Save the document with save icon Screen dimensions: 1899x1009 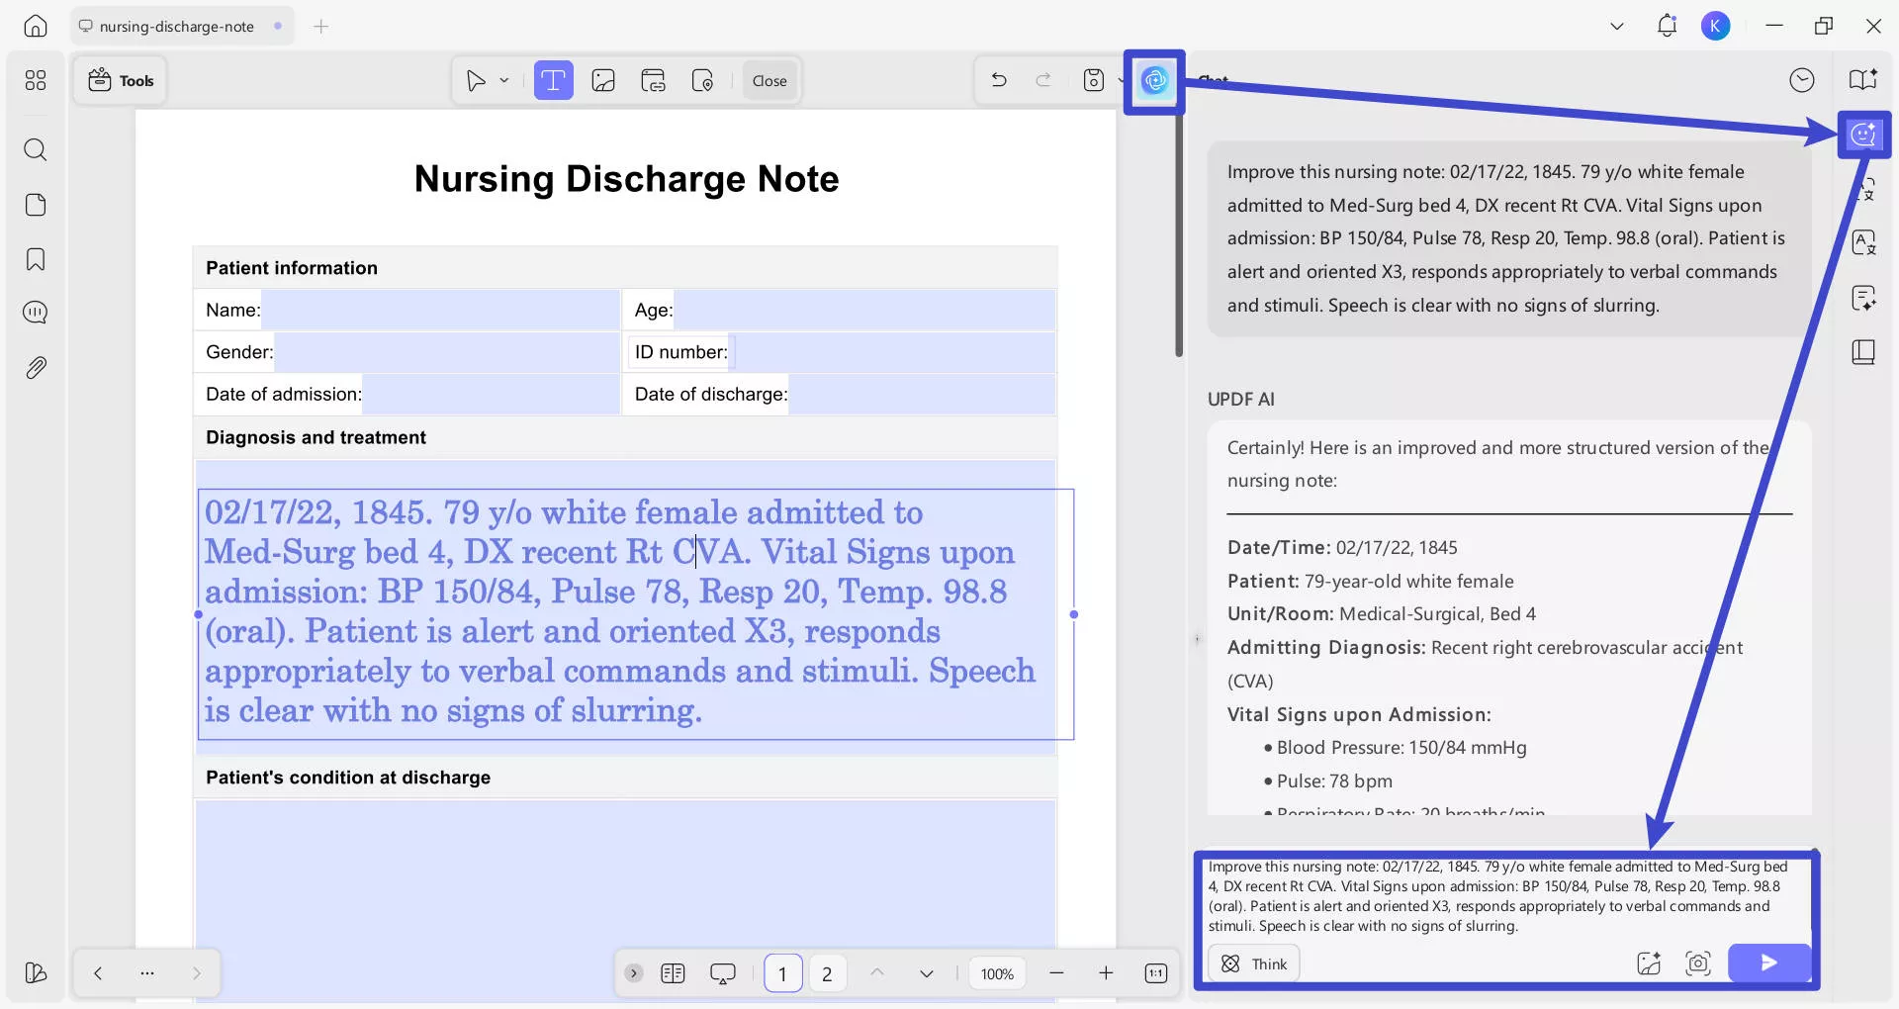tap(1093, 80)
